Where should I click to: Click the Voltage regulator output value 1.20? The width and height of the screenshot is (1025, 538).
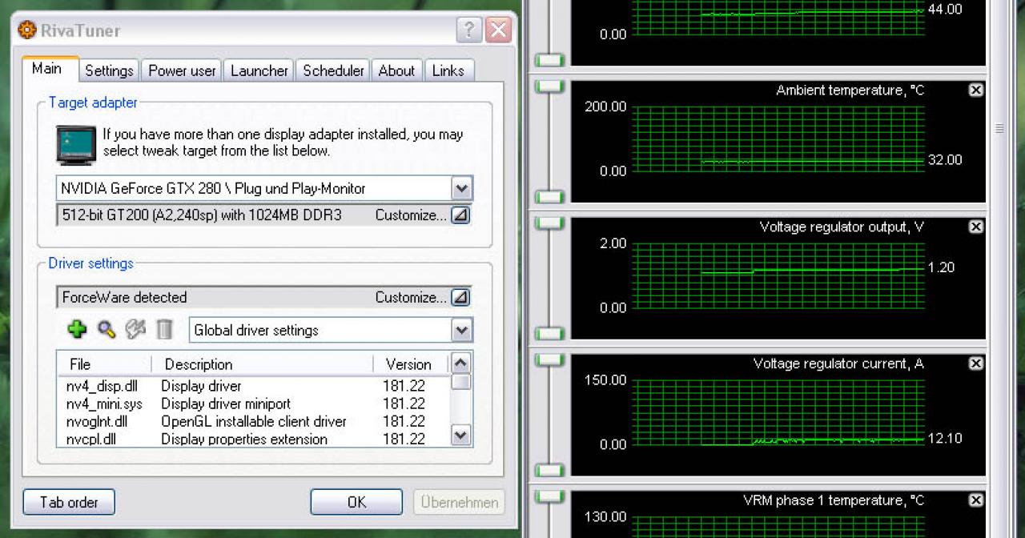(x=941, y=267)
